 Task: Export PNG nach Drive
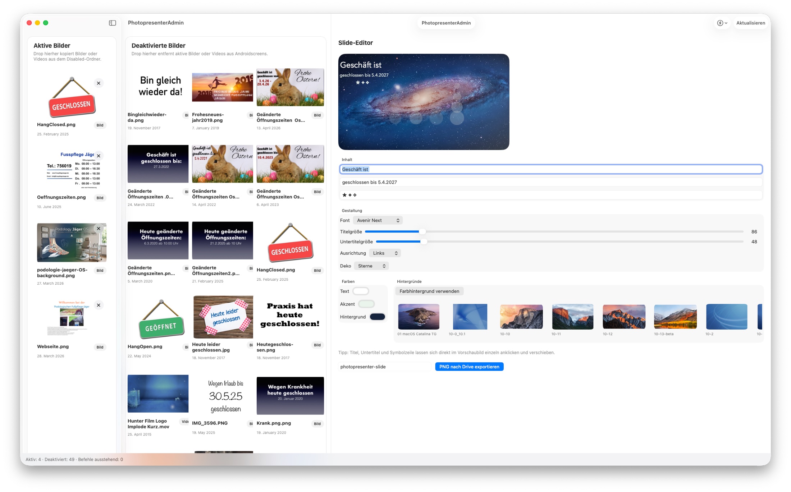click(469, 367)
